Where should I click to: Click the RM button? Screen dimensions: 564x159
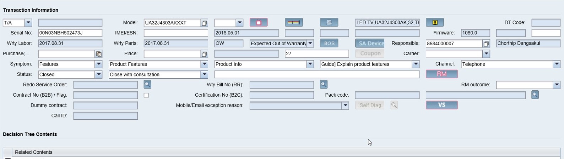click(x=441, y=74)
